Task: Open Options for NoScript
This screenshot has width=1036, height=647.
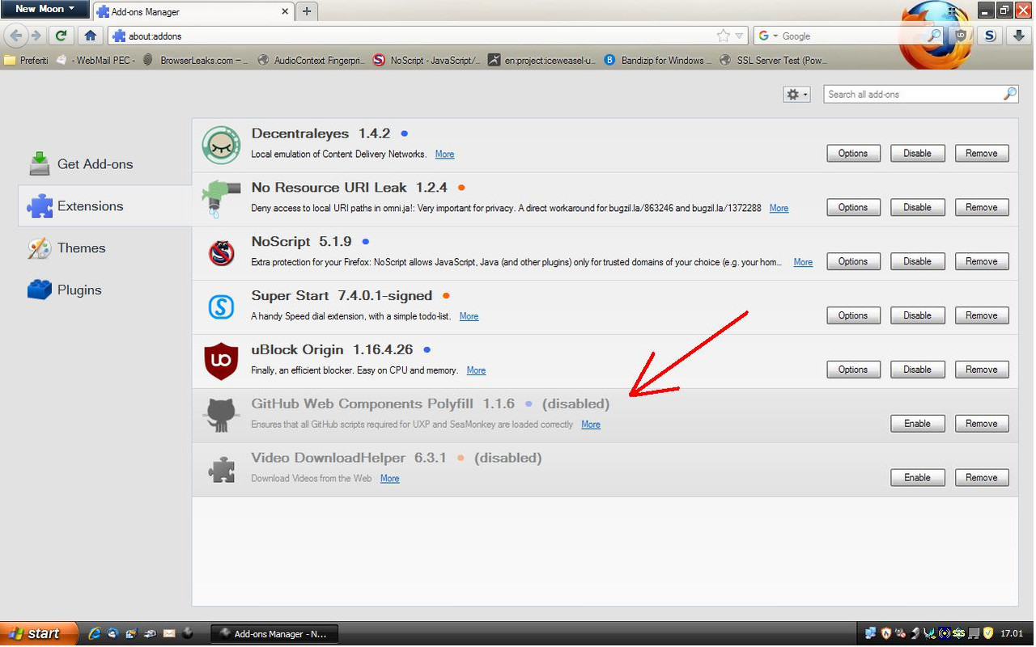Action: (853, 261)
